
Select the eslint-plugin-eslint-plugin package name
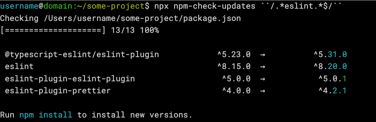(x=70, y=79)
